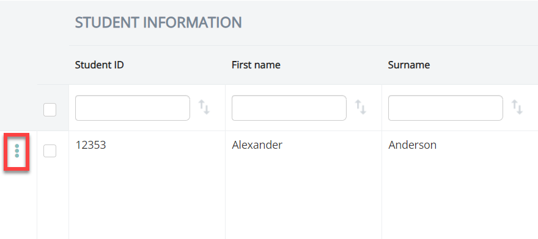Expand the kebab menu highlighted in red
Viewport: 538px width, 239px height.
pos(17,151)
